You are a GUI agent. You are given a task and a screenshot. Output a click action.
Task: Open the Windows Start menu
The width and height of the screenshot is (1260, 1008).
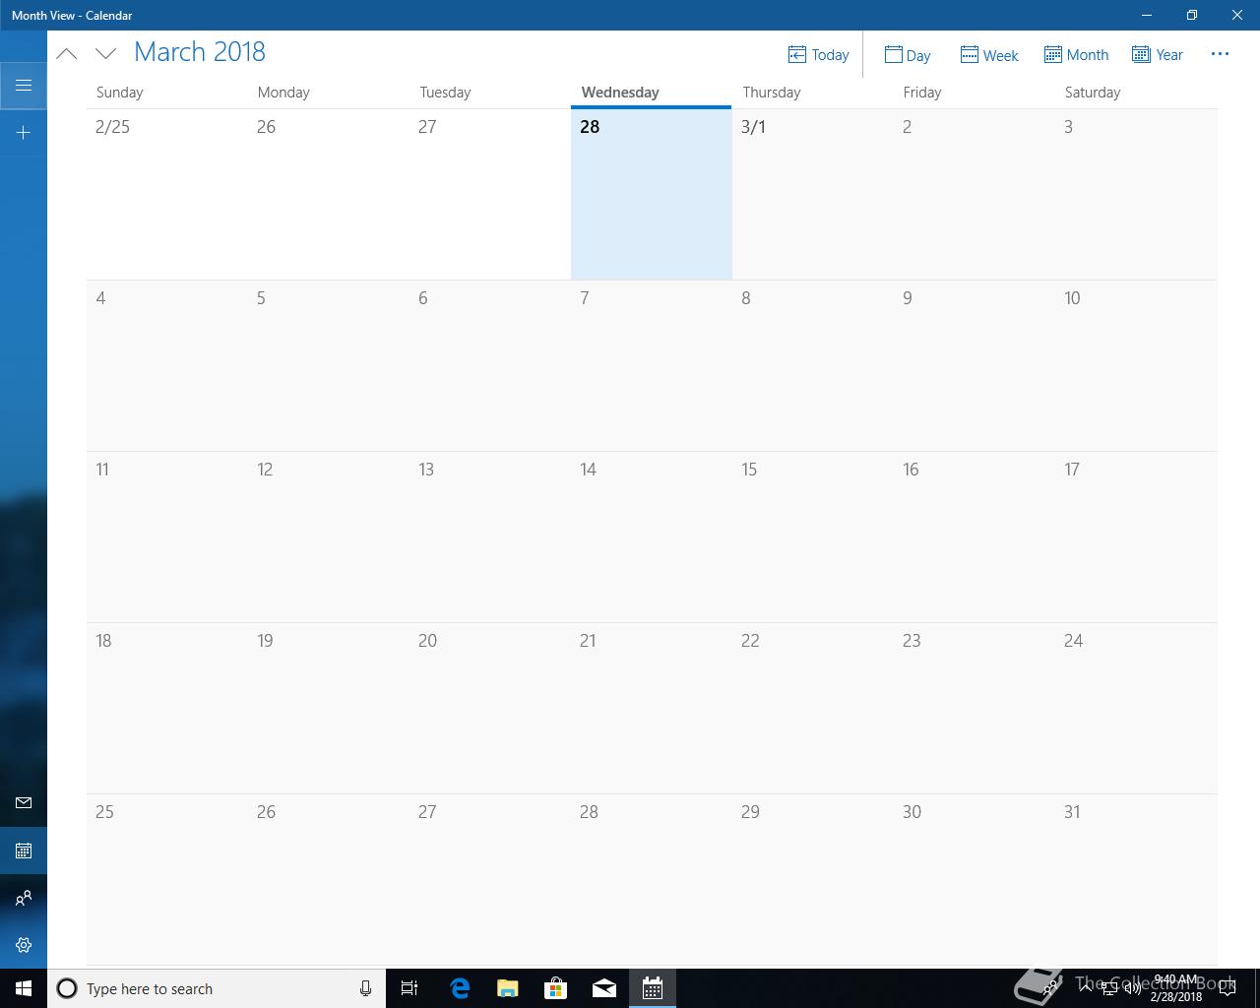[24, 988]
